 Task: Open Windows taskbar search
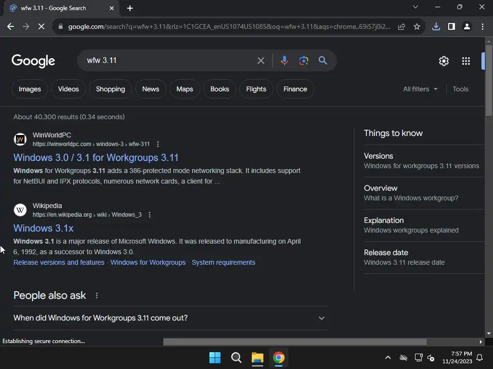pos(236,357)
